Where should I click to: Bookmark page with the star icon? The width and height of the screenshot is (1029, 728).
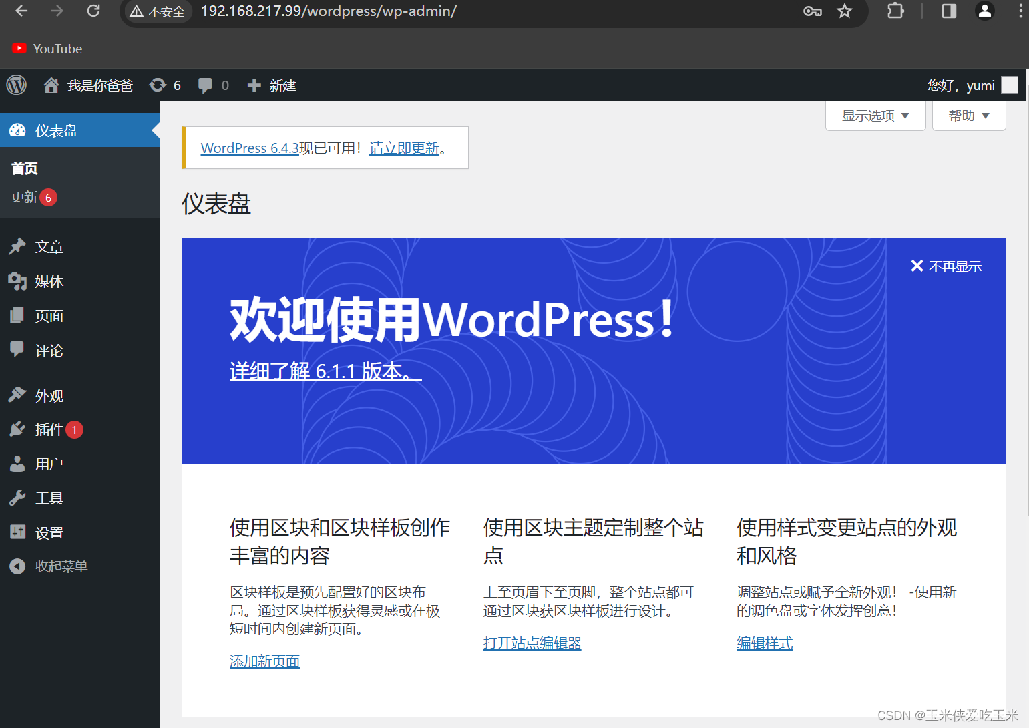click(x=845, y=11)
